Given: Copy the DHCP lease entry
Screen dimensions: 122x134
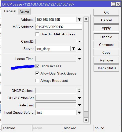Looking at the screenshot, I should pyautogui.click(x=106, y=52).
